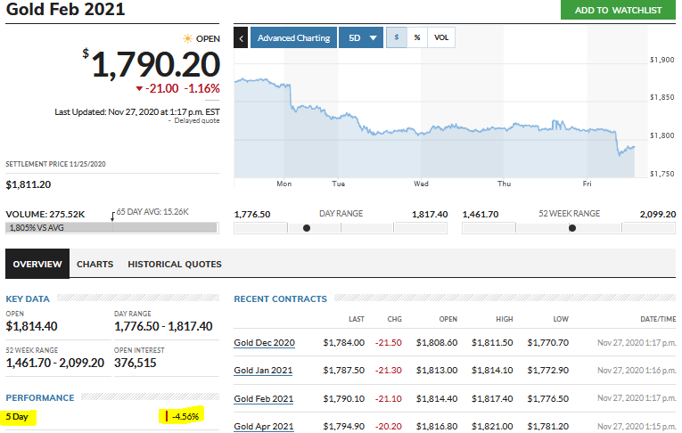Open the Gold Feb 2021 contract link

click(263, 398)
